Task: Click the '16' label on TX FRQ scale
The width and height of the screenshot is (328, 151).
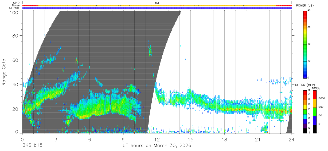Action: pyautogui.click(x=309, y=99)
